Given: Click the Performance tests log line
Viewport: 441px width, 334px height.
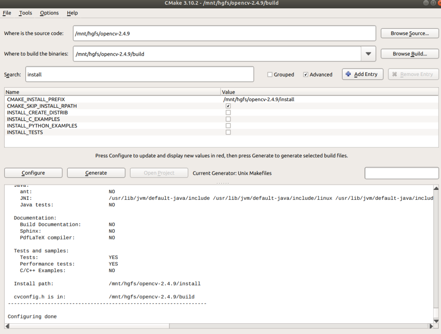Looking at the screenshot, I should tap(69, 264).
